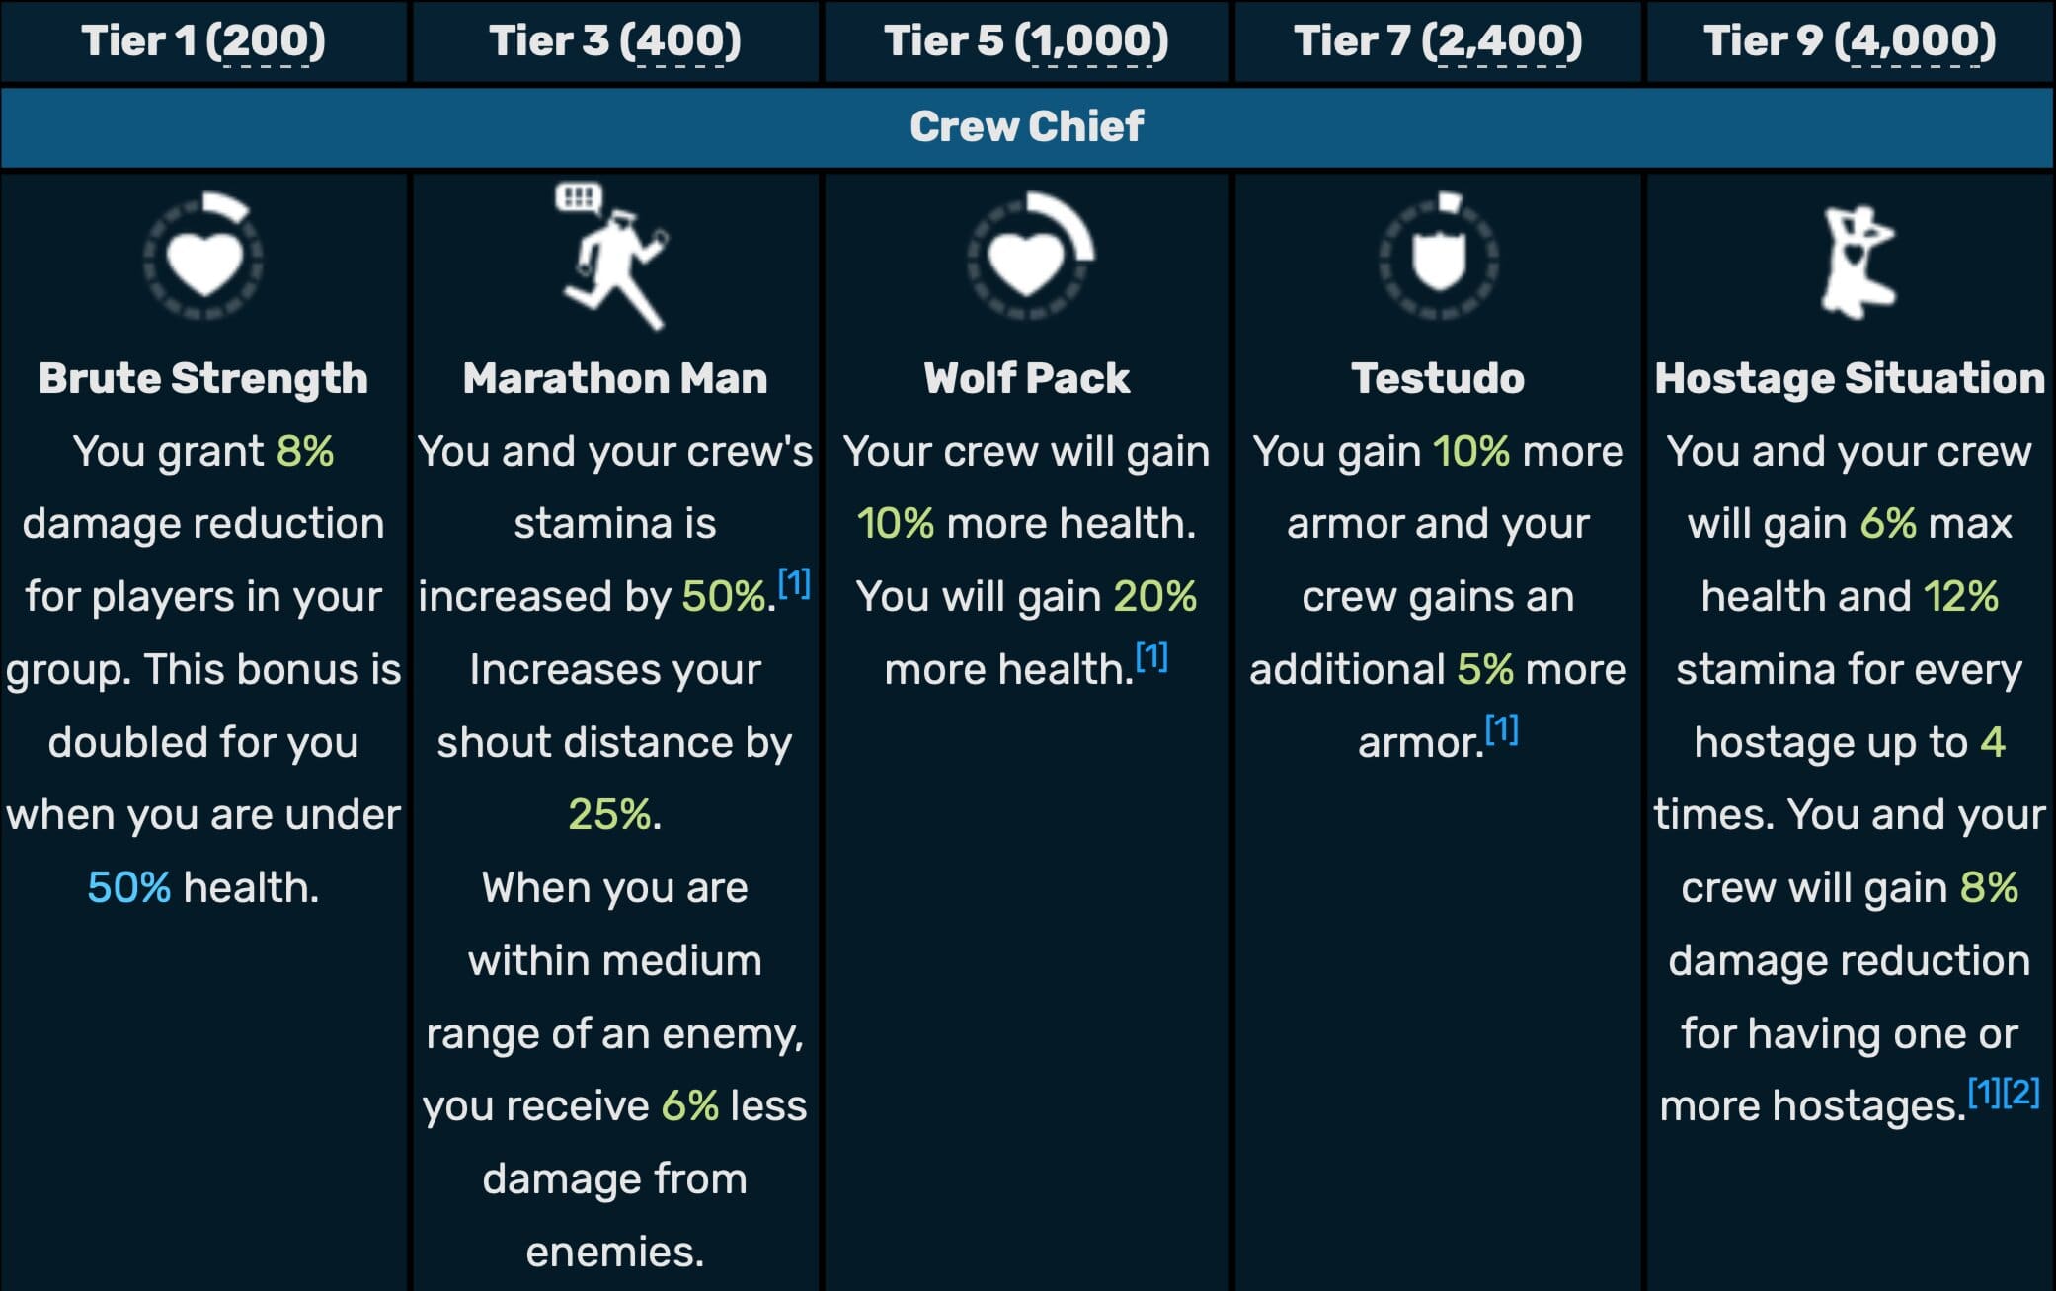This screenshot has width=2056, height=1291.
Task: Click the Brute Strength heart icon
Action: point(203,257)
